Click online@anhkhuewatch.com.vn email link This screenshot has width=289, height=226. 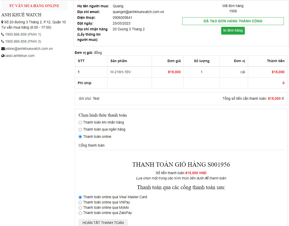point(29,49)
